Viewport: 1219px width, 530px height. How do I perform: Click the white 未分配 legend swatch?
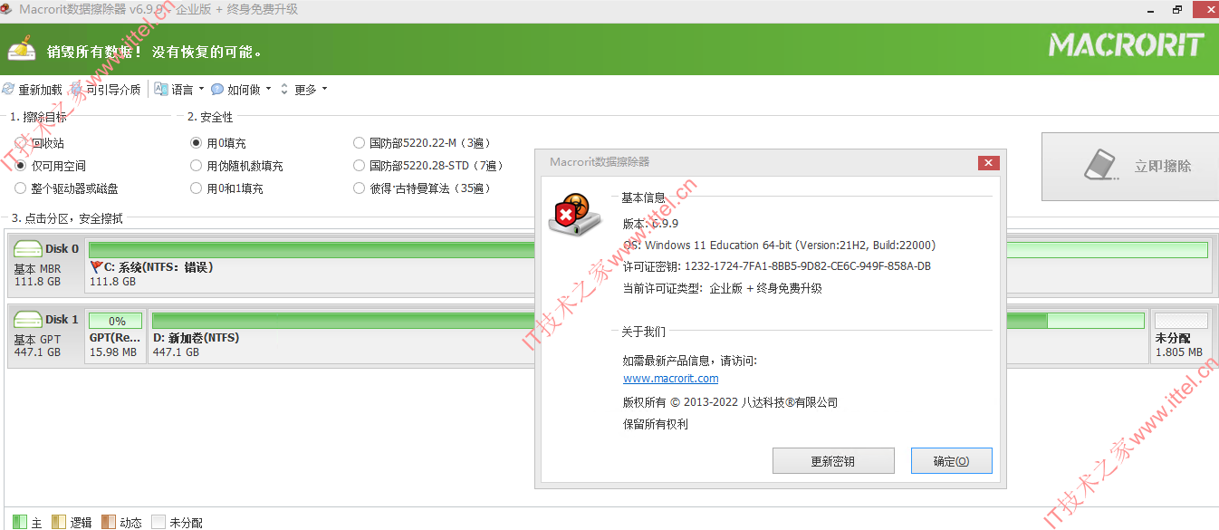(158, 522)
